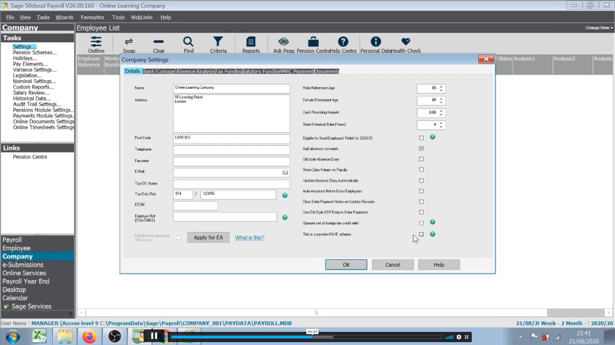Tick Operate net of foreign tax credit relief

tap(421, 223)
